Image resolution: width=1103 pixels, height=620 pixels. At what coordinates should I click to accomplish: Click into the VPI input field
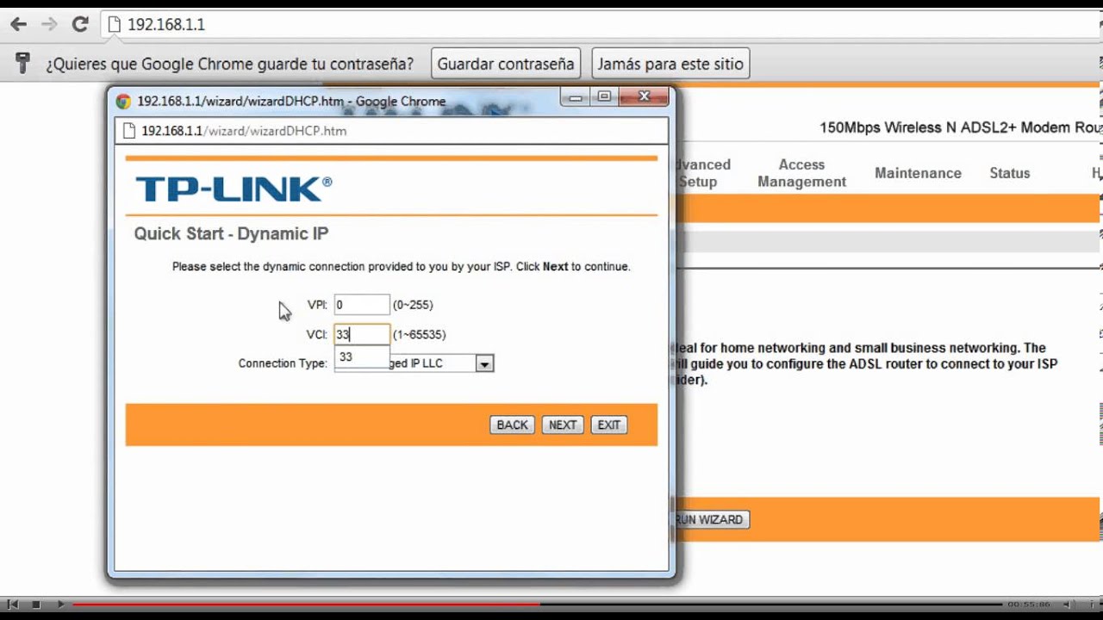coord(362,305)
